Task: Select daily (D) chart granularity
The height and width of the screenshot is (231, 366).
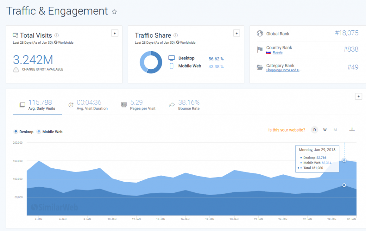Action: pyautogui.click(x=315, y=130)
